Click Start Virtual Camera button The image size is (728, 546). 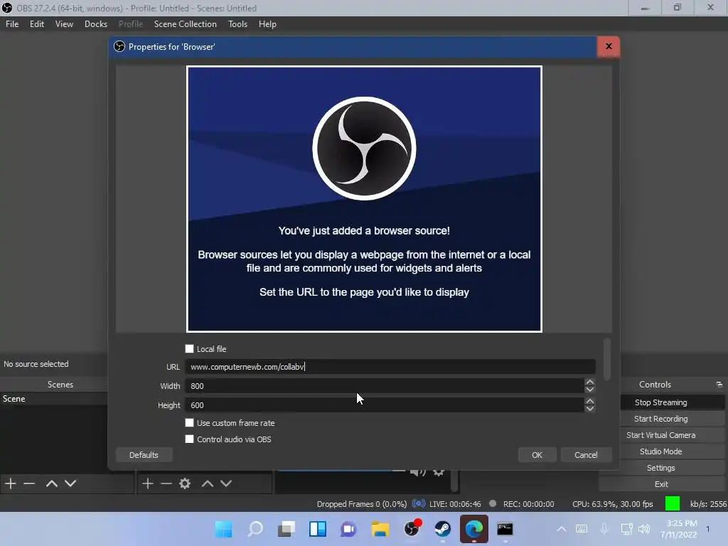pyautogui.click(x=661, y=435)
